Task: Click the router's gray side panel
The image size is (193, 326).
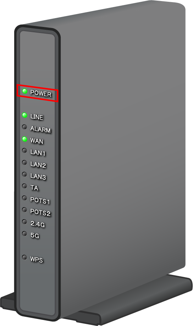Action: pos(123,145)
